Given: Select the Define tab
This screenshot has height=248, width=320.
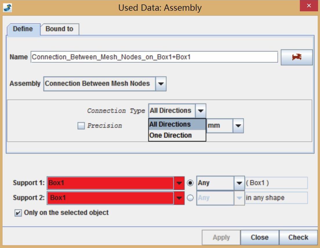Looking at the screenshot, I should click(23, 29).
